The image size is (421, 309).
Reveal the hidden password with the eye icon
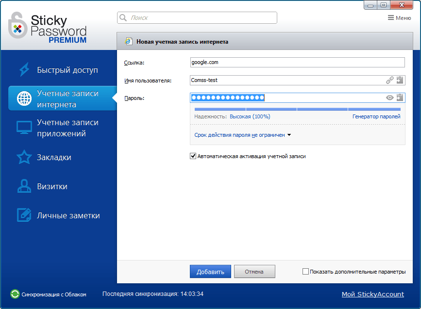pos(389,98)
